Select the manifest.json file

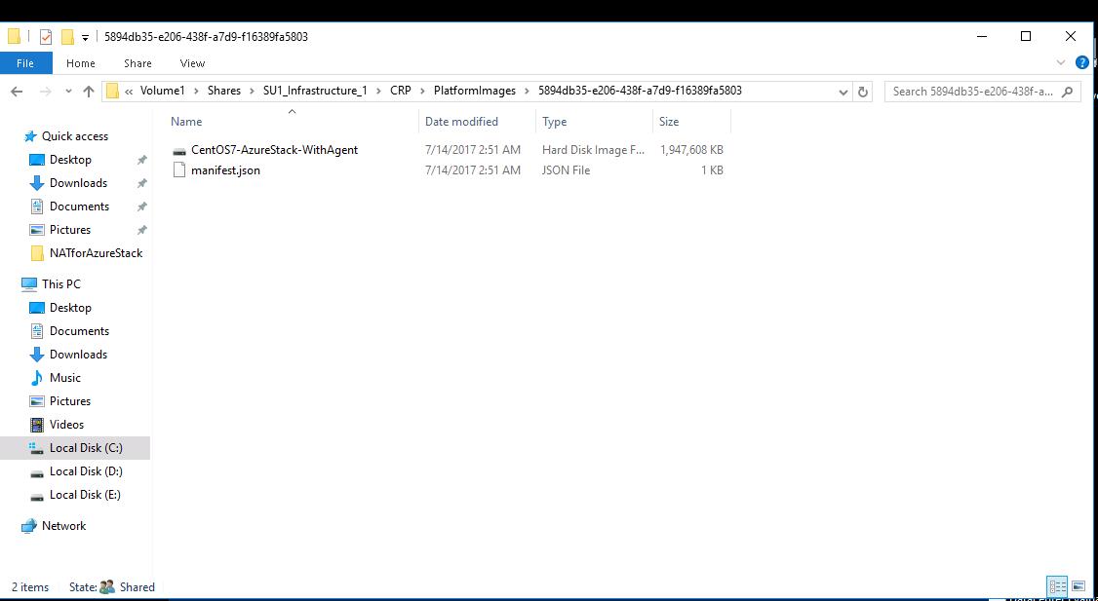225,170
